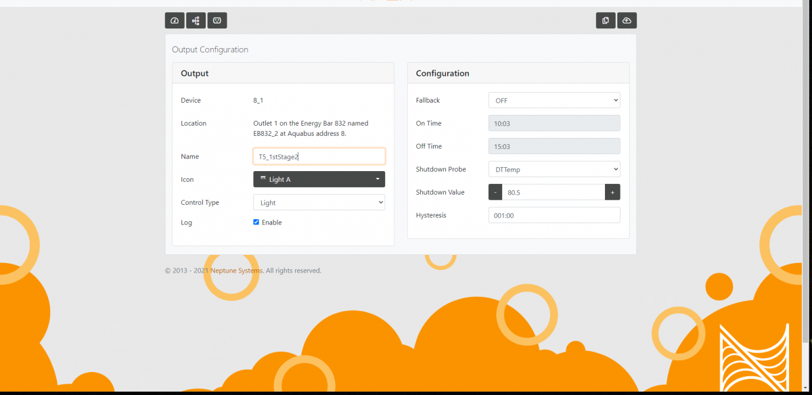Click the Off Time field 15:03
The width and height of the screenshot is (812, 395).
pyautogui.click(x=554, y=146)
